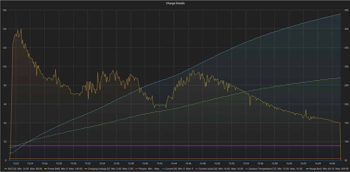This screenshot has width=350, height=172.
Task: Click the red Phases color swatch
Action: (x=136, y=169)
